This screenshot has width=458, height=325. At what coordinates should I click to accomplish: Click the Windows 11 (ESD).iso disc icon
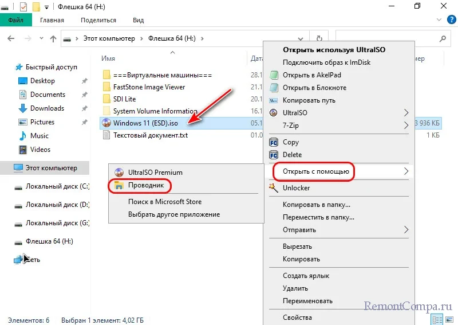point(106,123)
